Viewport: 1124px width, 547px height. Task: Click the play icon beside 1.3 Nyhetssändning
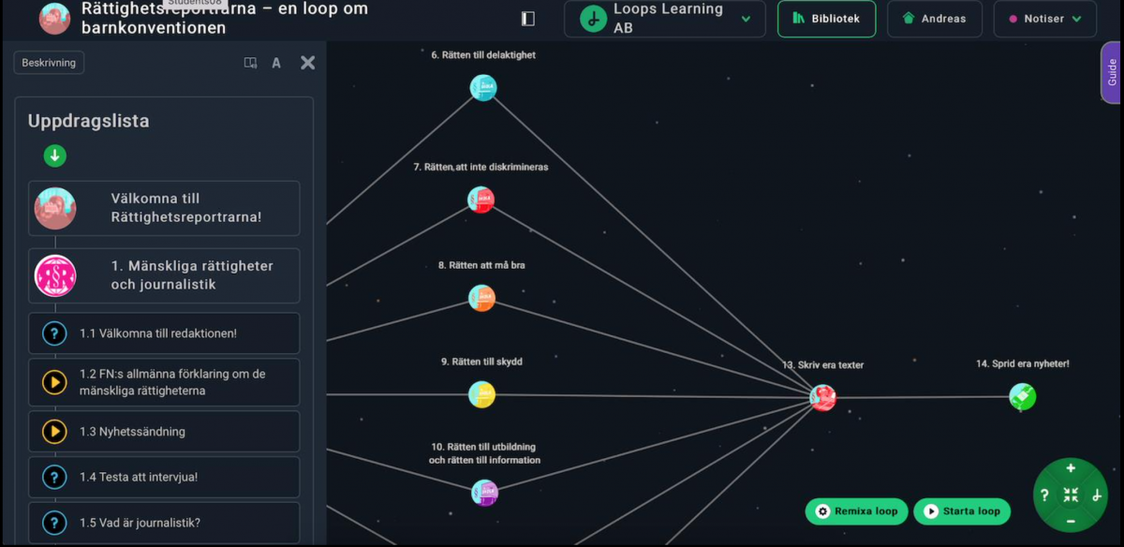[54, 432]
